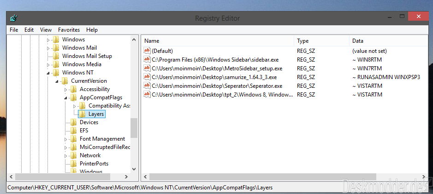Click the tree pane scroll down arrow
The image size is (433, 194).
134,169
